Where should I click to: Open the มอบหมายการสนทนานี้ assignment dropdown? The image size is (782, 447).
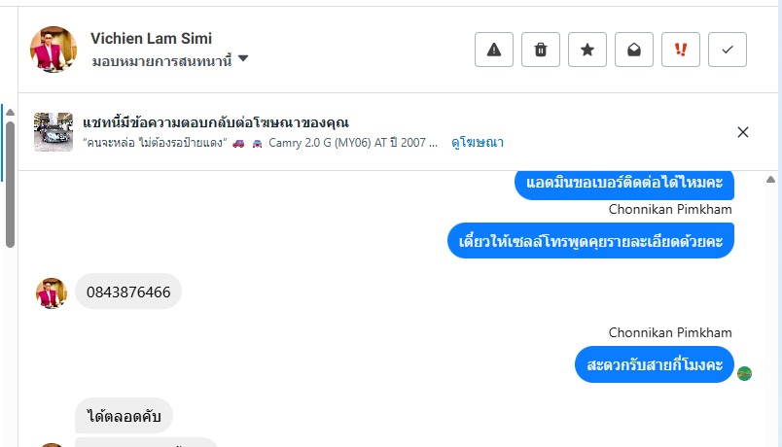(170, 60)
